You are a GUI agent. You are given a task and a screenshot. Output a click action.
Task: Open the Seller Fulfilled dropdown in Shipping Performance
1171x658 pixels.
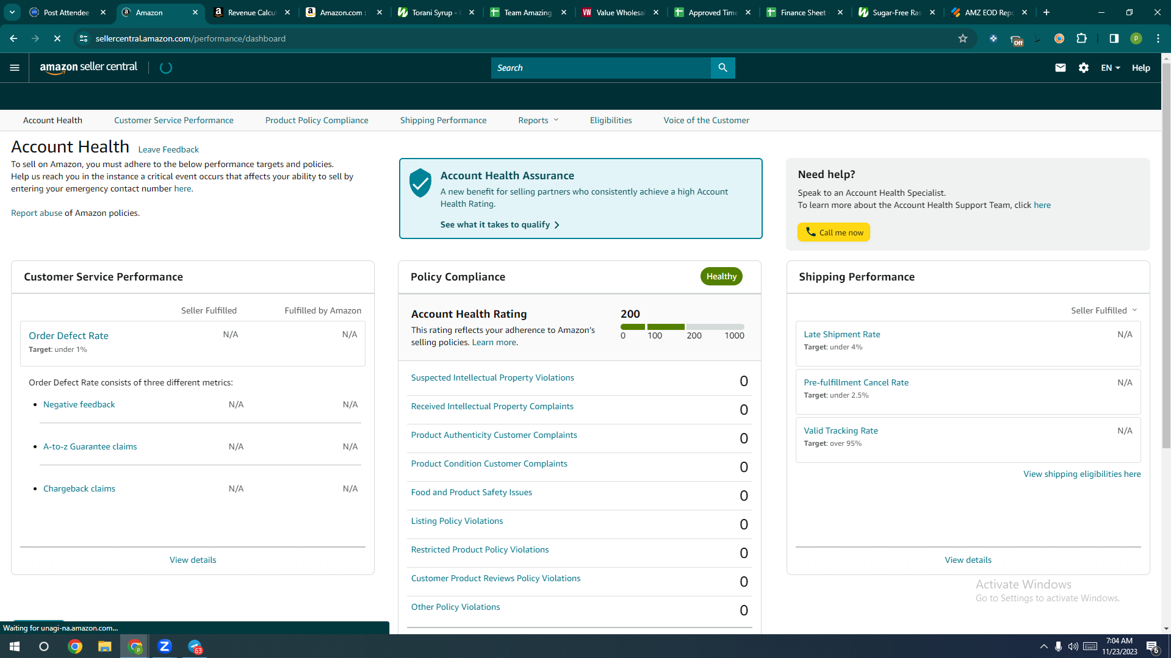pyautogui.click(x=1104, y=310)
